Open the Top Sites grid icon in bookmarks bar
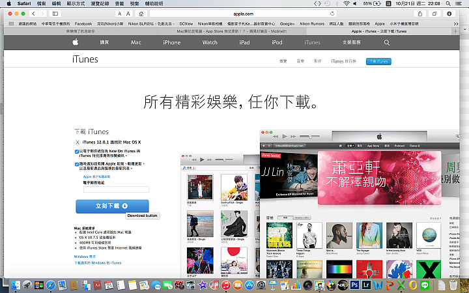The width and height of the screenshot is (469, 293). point(11,23)
